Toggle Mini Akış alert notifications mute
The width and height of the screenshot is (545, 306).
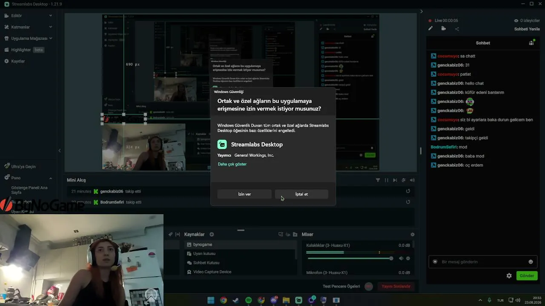(x=404, y=180)
